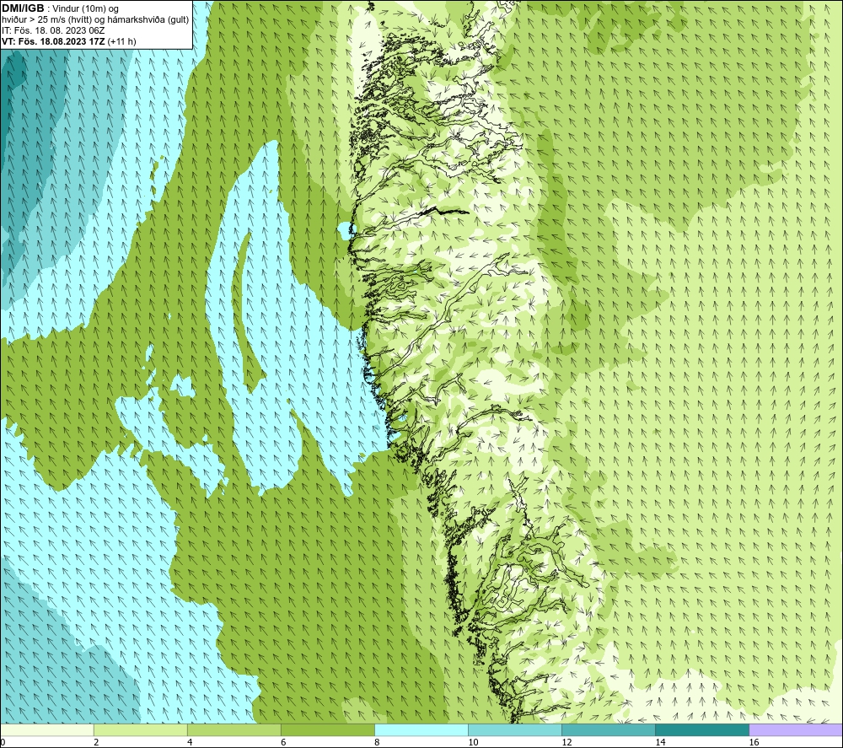Click the legend value "10"
The height and width of the screenshot is (748, 843).
[x=473, y=742]
